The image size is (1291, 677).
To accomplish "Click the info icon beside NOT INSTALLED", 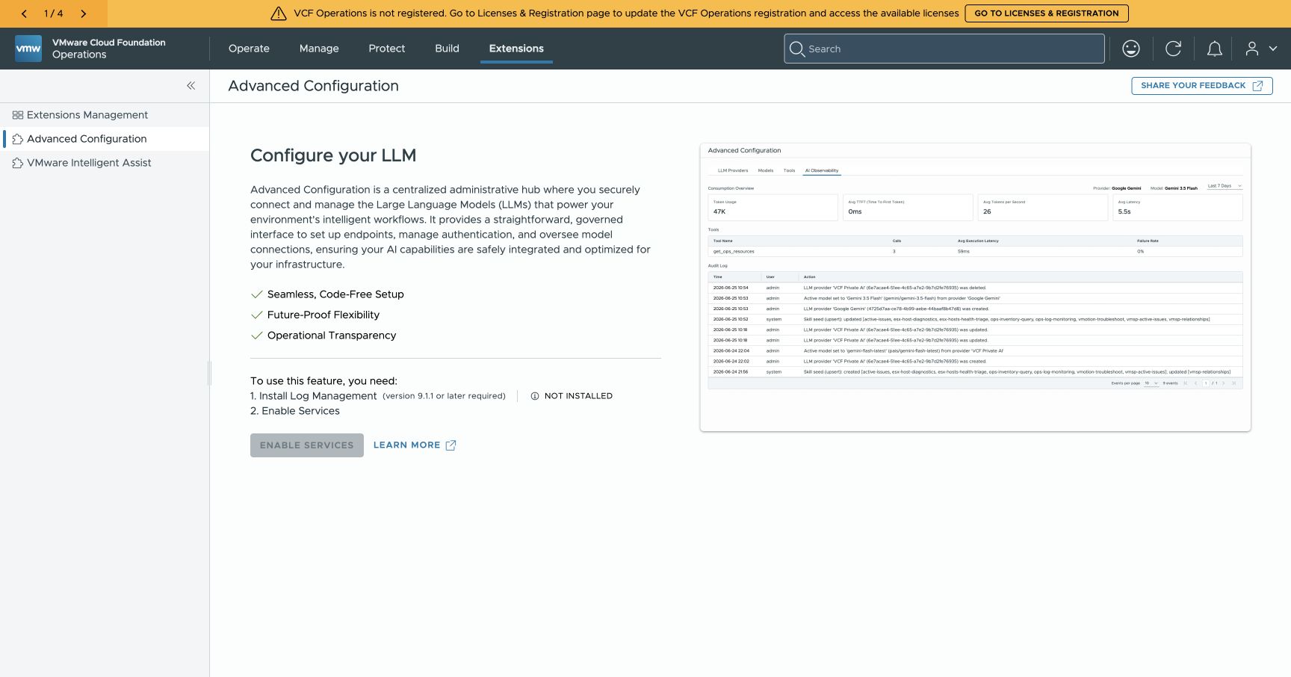I will click(x=535, y=396).
